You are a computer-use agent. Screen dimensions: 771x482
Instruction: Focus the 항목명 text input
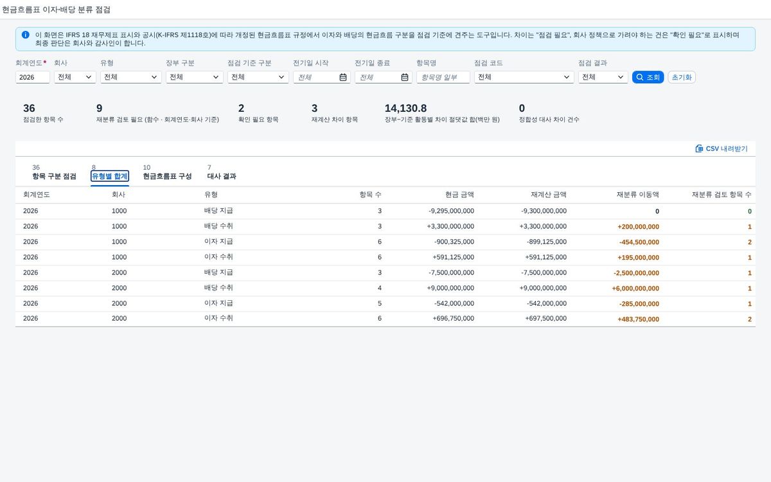point(443,77)
